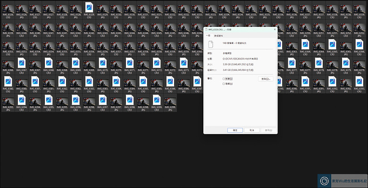
Task: Click the IMG_6338.JPG thumbnail
Action: pos(346,9)
